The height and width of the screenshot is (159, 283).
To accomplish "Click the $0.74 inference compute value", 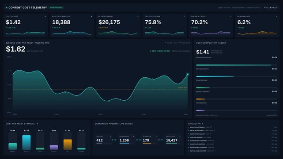I will click(275, 57).
